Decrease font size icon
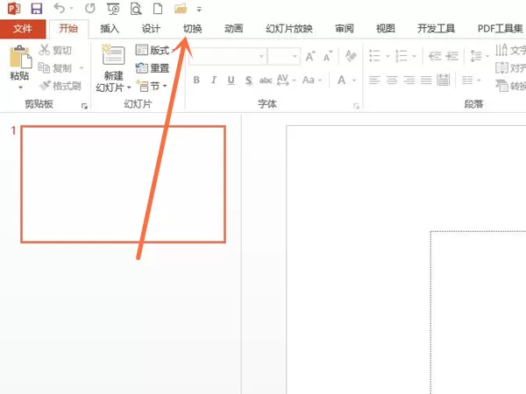 coord(328,56)
